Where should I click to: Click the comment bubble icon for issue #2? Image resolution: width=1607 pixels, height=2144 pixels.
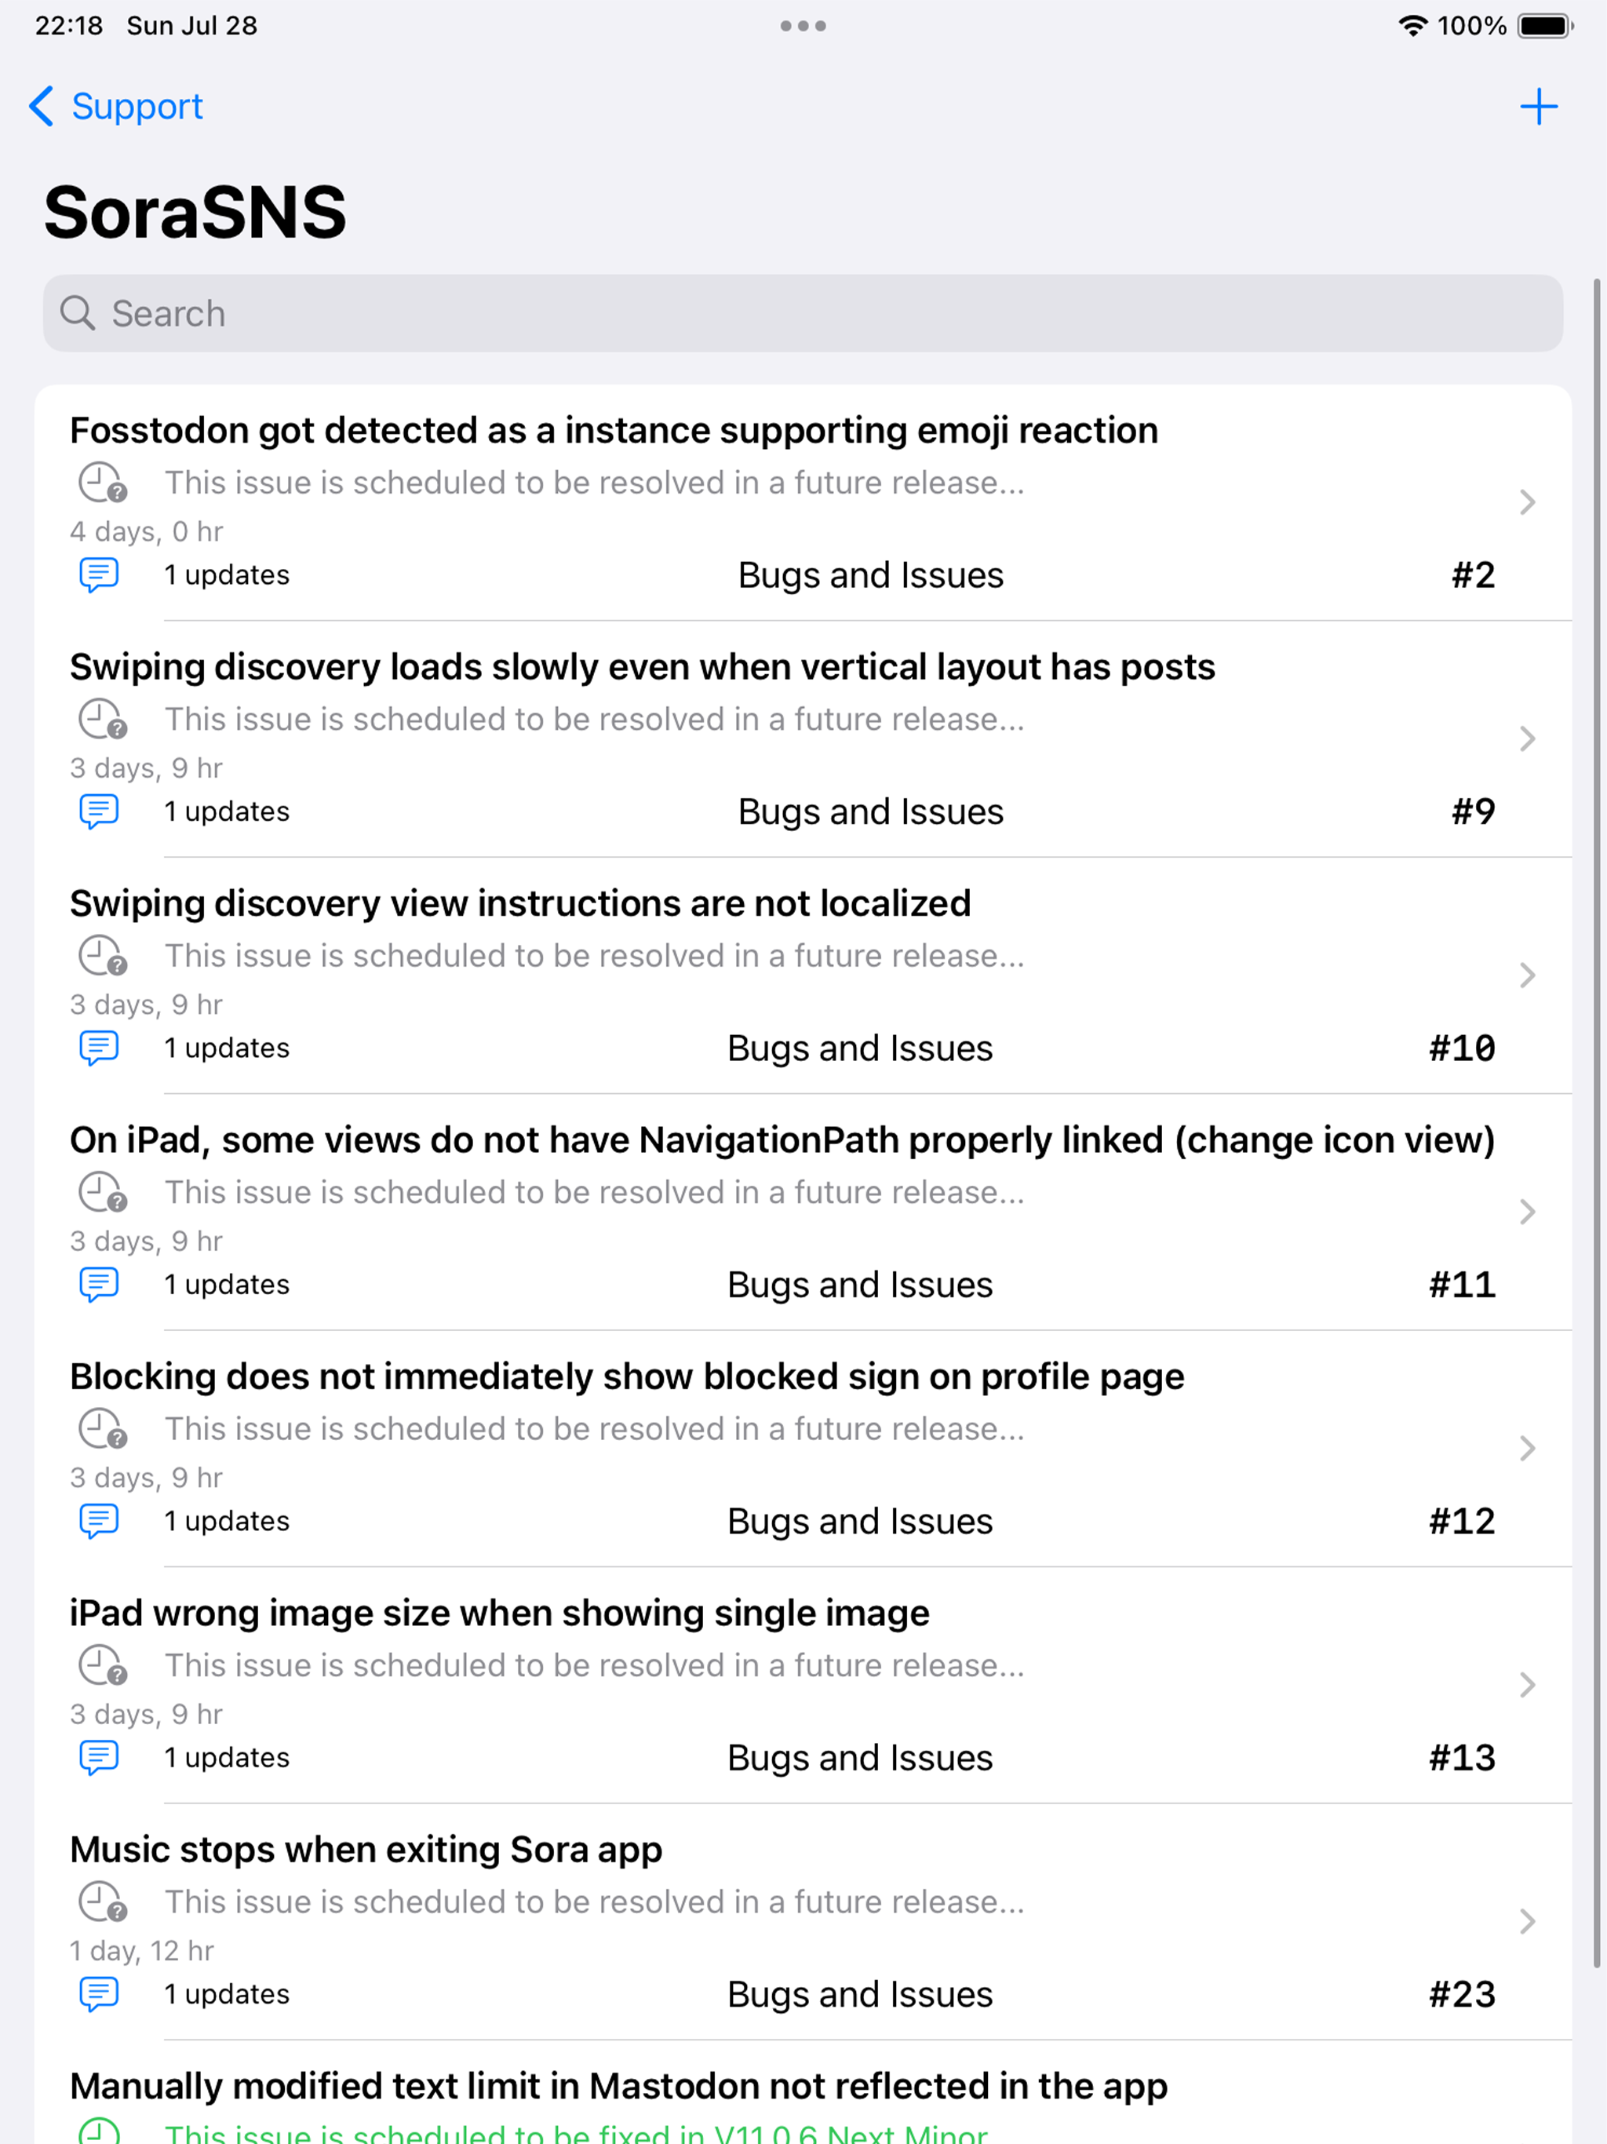[x=99, y=574]
